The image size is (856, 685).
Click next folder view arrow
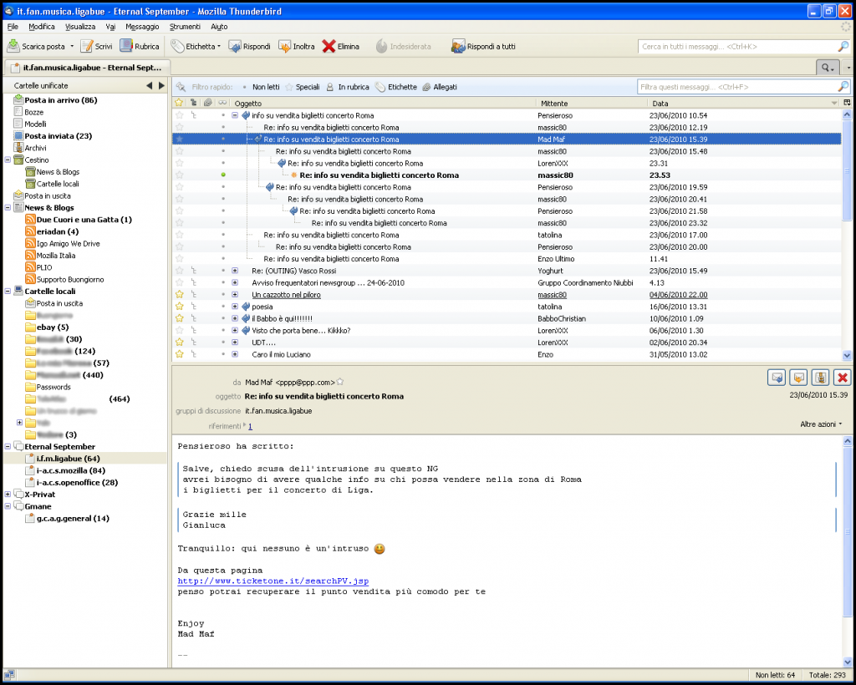(x=161, y=85)
